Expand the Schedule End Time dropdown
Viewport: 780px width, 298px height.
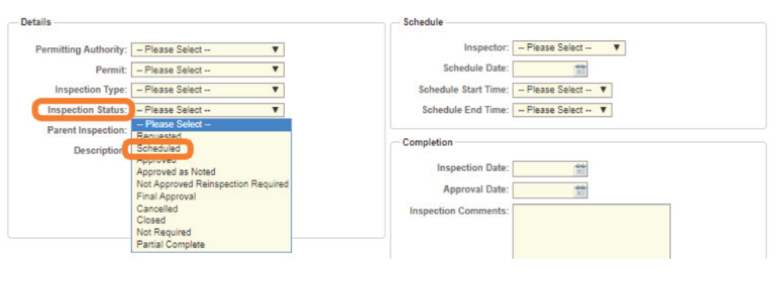[563, 109]
